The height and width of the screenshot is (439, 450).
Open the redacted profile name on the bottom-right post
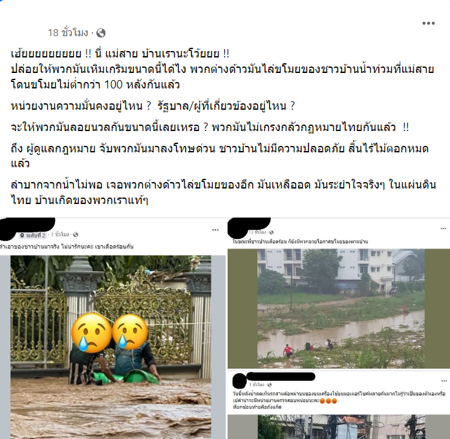click(x=281, y=376)
